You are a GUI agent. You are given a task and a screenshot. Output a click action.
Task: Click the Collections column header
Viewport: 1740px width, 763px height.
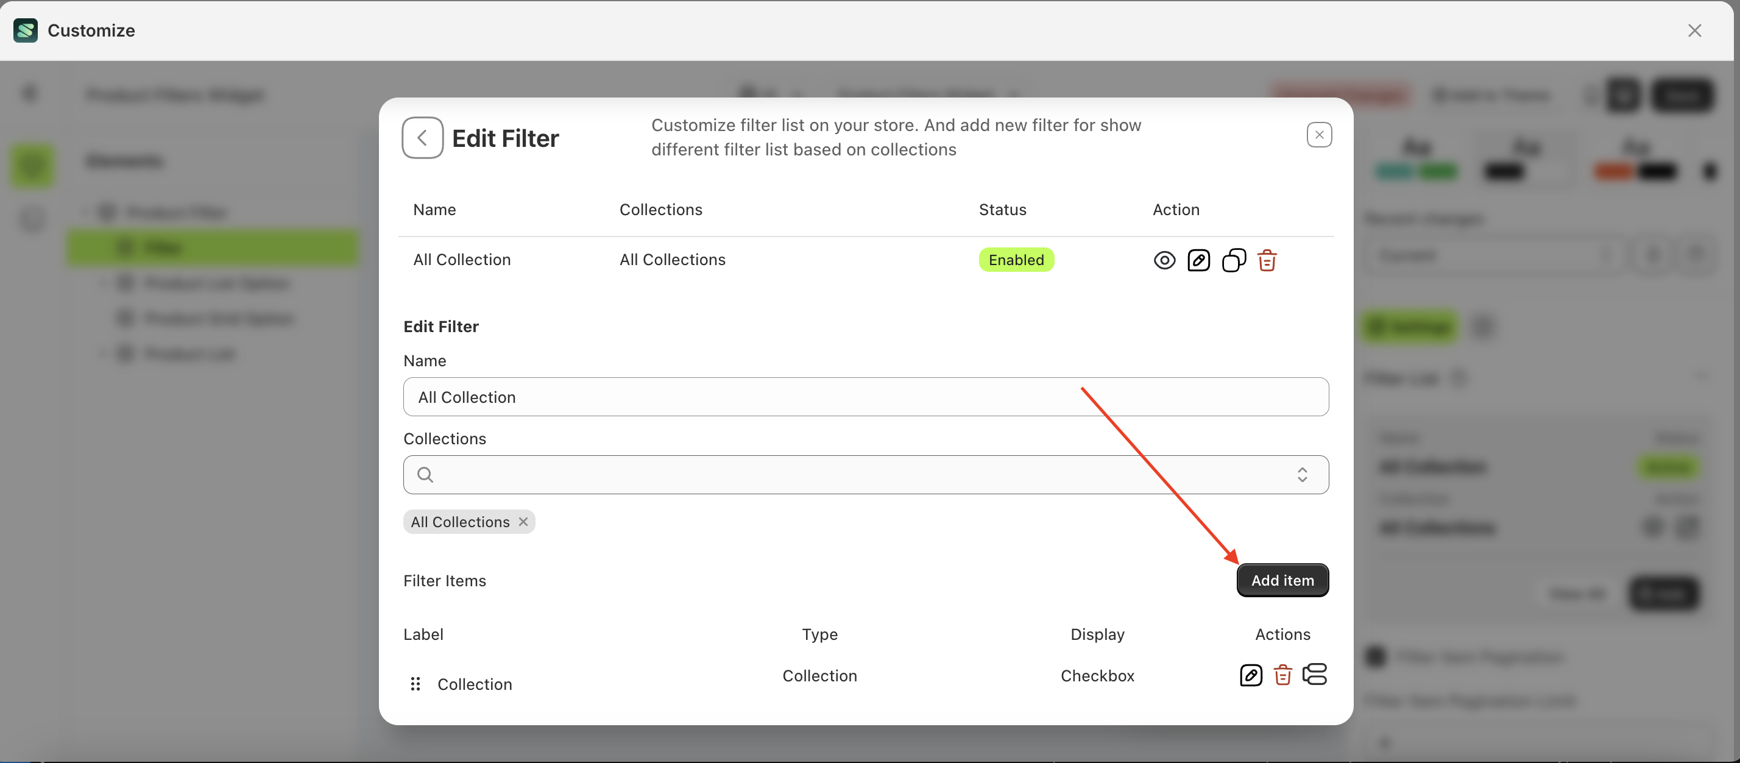point(660,210)
